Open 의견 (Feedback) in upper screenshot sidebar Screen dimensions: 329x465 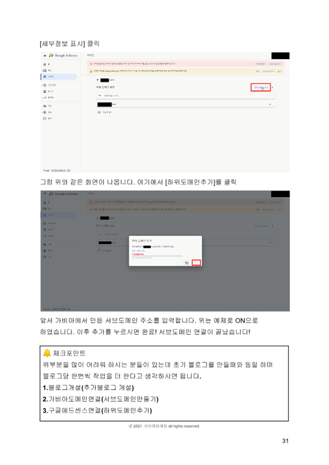[47, 118]
